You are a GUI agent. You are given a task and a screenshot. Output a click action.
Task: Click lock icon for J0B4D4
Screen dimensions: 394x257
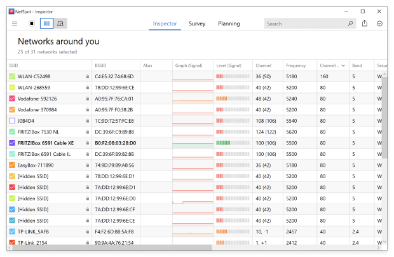[x=88, y=121]
